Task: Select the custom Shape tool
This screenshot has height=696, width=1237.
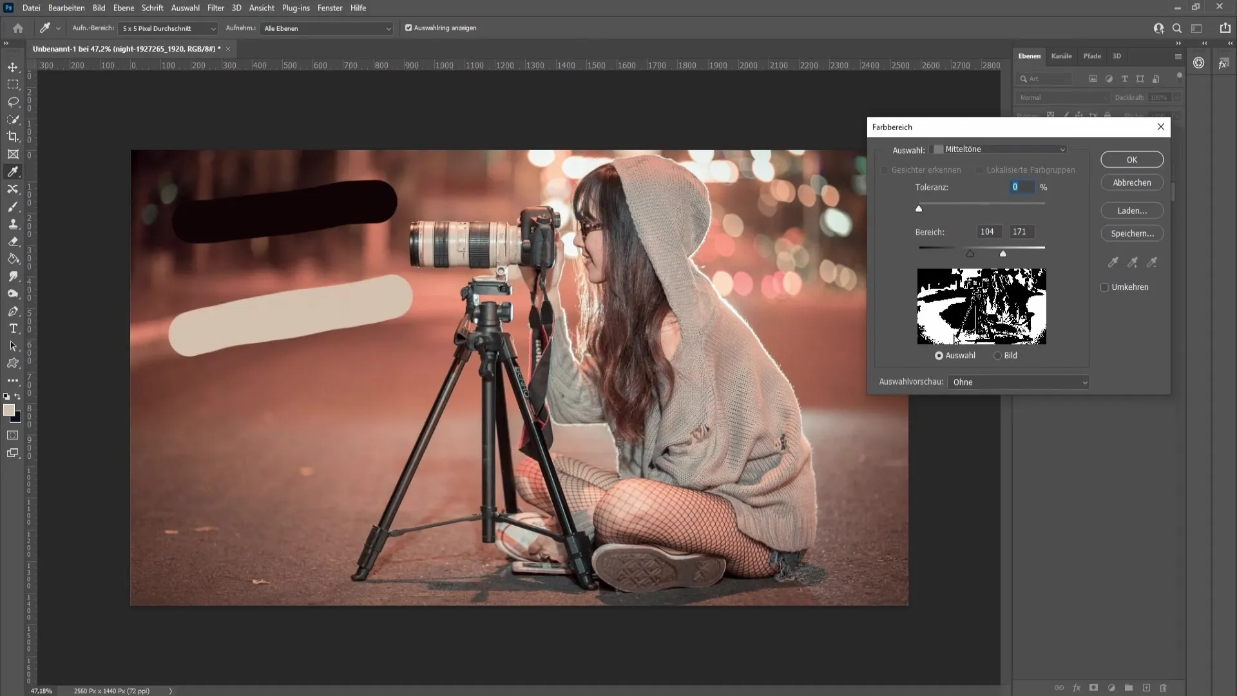Action: (13, 363)
